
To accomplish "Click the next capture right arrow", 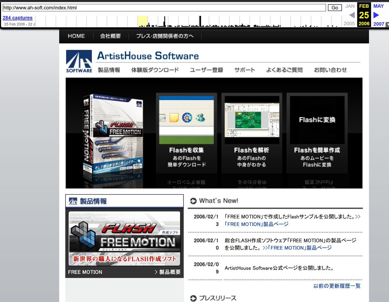I will 376,15.
